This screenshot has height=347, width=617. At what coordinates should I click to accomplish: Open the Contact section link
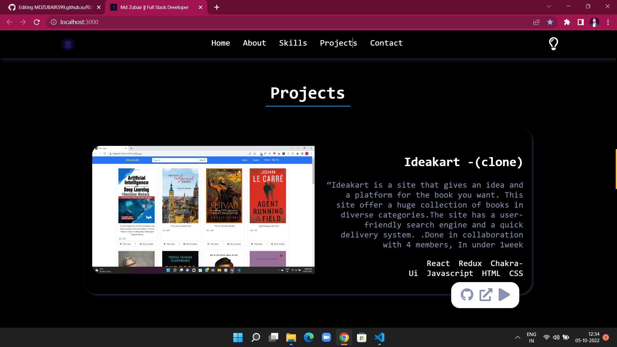point(386,43)
